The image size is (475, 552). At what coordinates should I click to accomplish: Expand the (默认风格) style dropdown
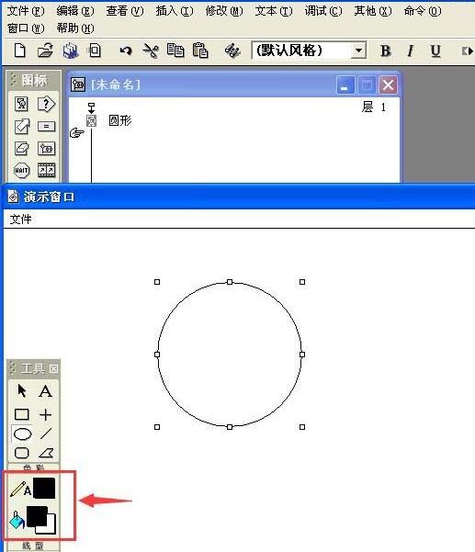(x=358, y=51)
